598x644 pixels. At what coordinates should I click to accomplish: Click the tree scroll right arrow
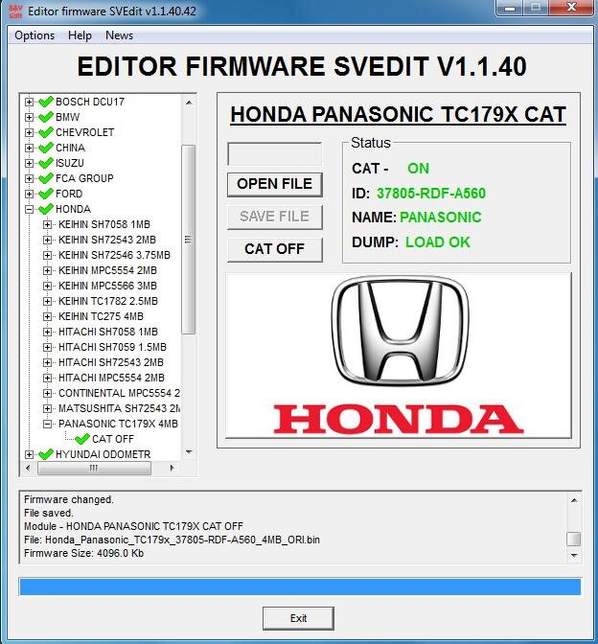pos(172,468)
